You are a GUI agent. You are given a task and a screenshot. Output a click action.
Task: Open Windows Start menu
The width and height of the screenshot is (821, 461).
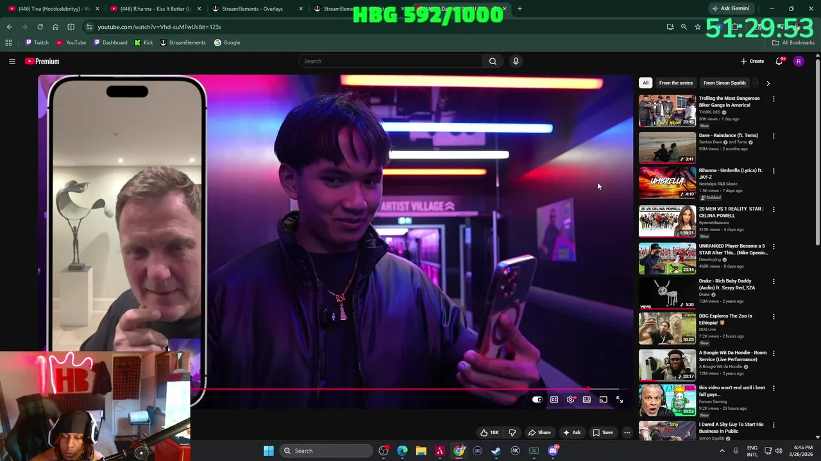[x=269, y=451]
